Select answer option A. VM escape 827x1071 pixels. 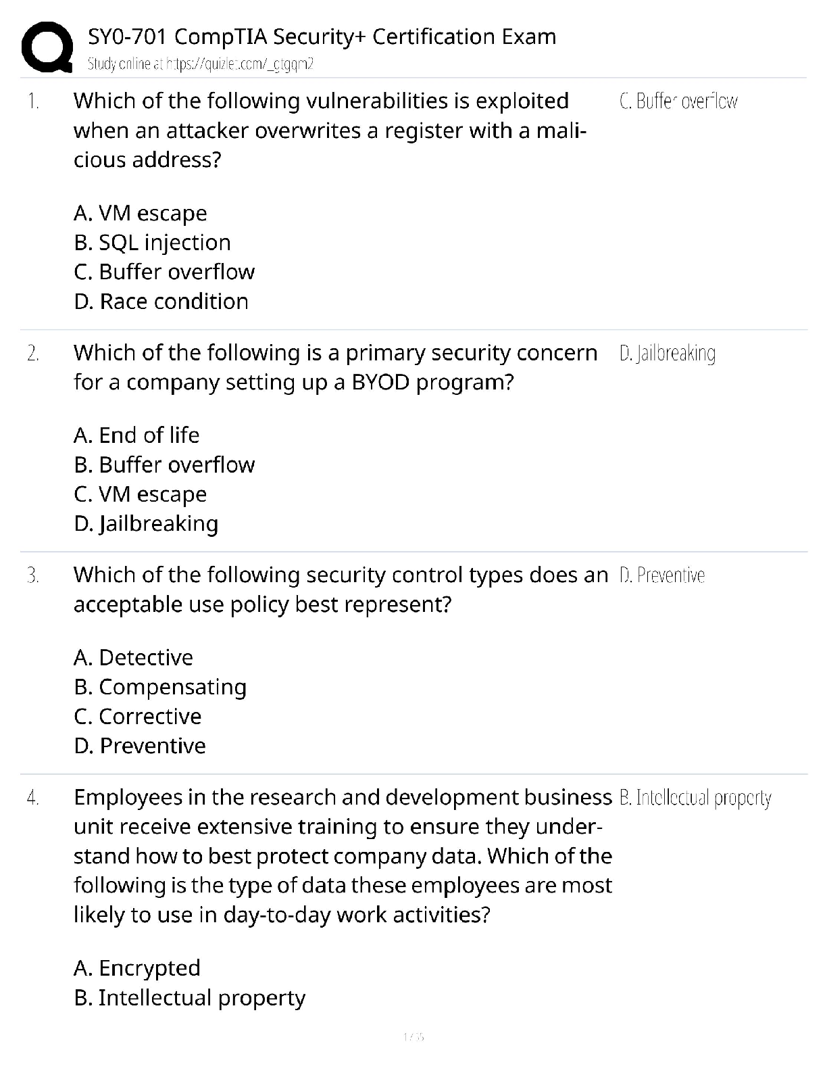140,213
